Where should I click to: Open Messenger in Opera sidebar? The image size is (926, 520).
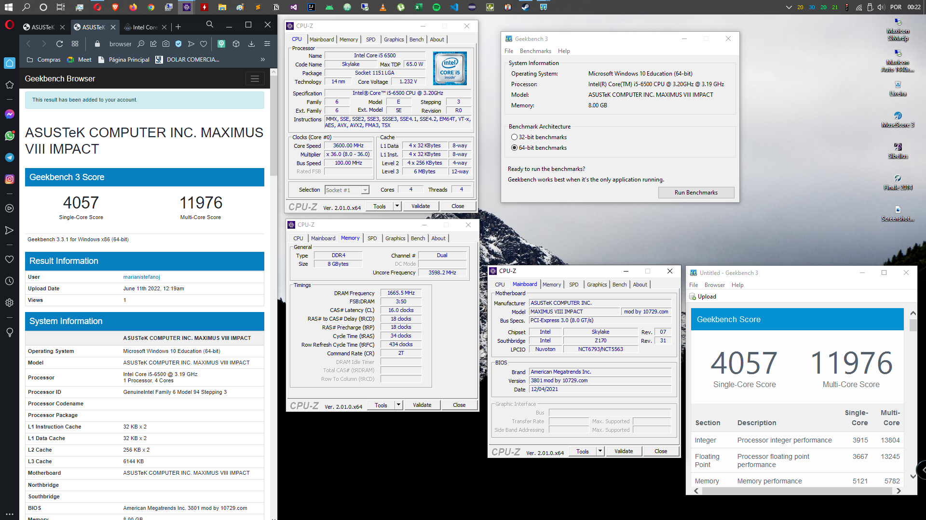pyautogui.click(x=9, y=114)
